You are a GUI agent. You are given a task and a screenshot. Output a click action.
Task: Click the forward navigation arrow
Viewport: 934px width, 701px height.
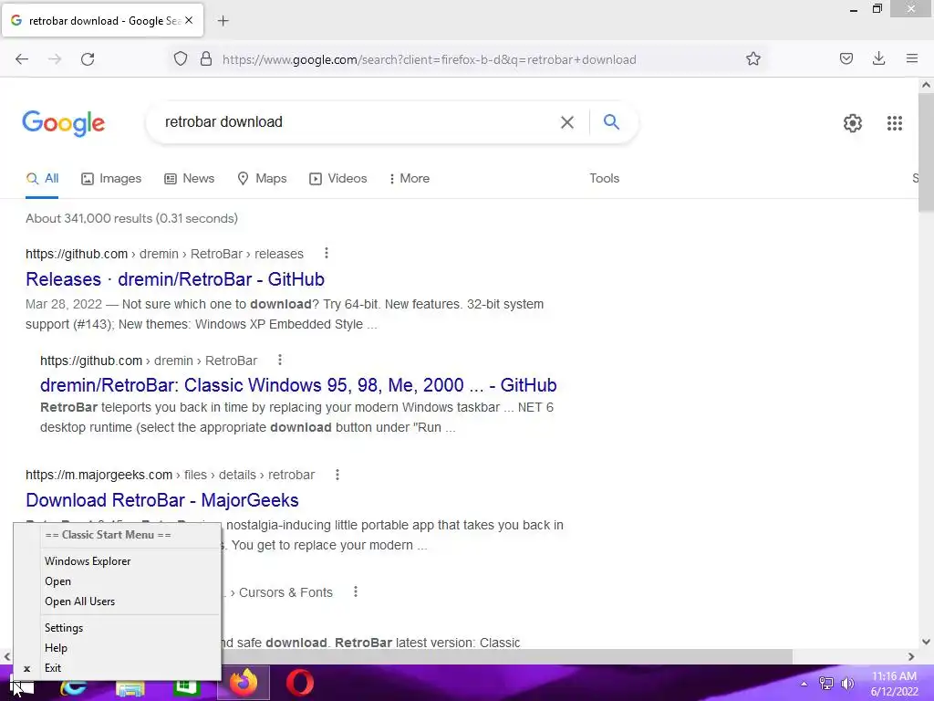[55, 59]
